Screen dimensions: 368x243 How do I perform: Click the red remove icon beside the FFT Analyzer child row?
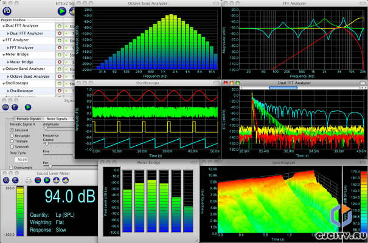coord(58,47)
